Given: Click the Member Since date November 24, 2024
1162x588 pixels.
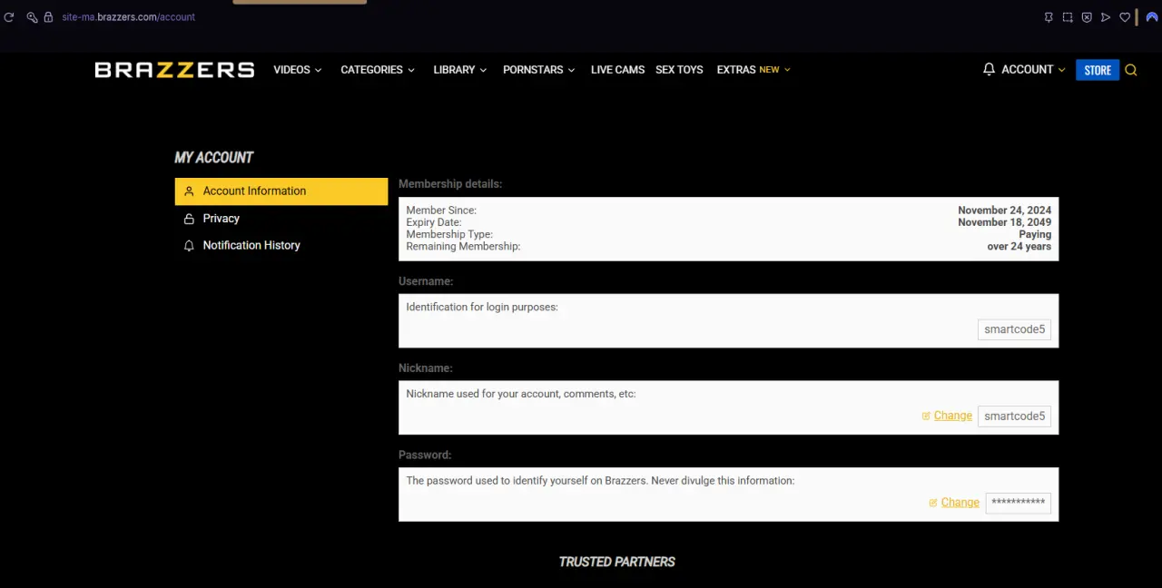Looking at the screenshot, I should pos(1004,211).
